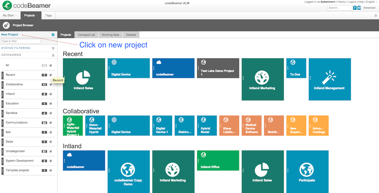Open the Medical Device Software tile
The image size is (379, 193).
tap(252, 125)
